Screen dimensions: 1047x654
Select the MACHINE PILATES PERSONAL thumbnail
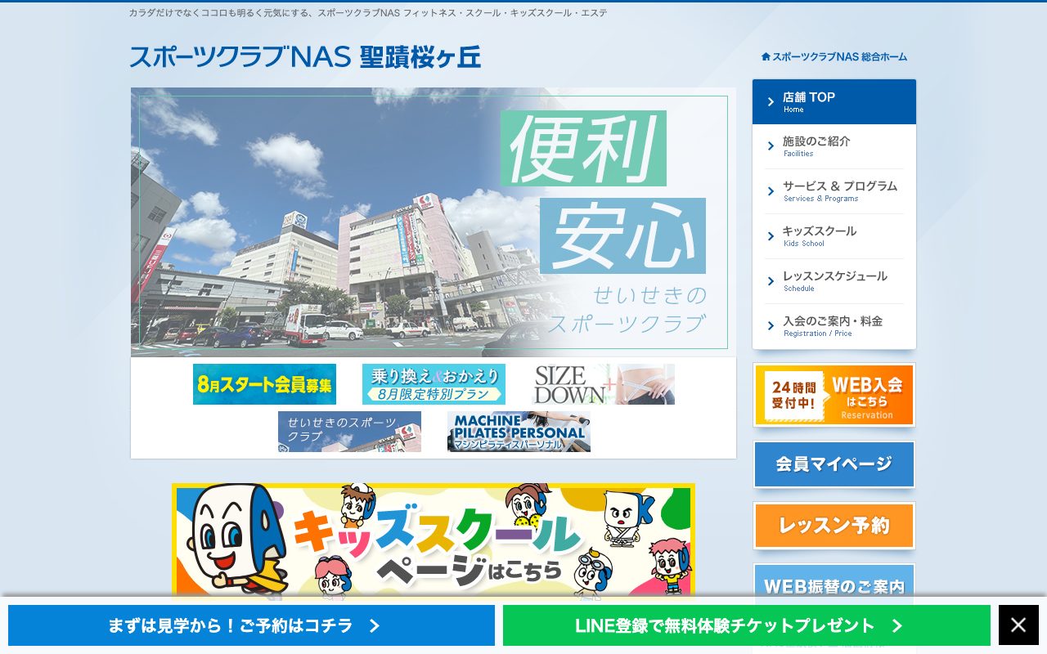click(x=519, y=432)
